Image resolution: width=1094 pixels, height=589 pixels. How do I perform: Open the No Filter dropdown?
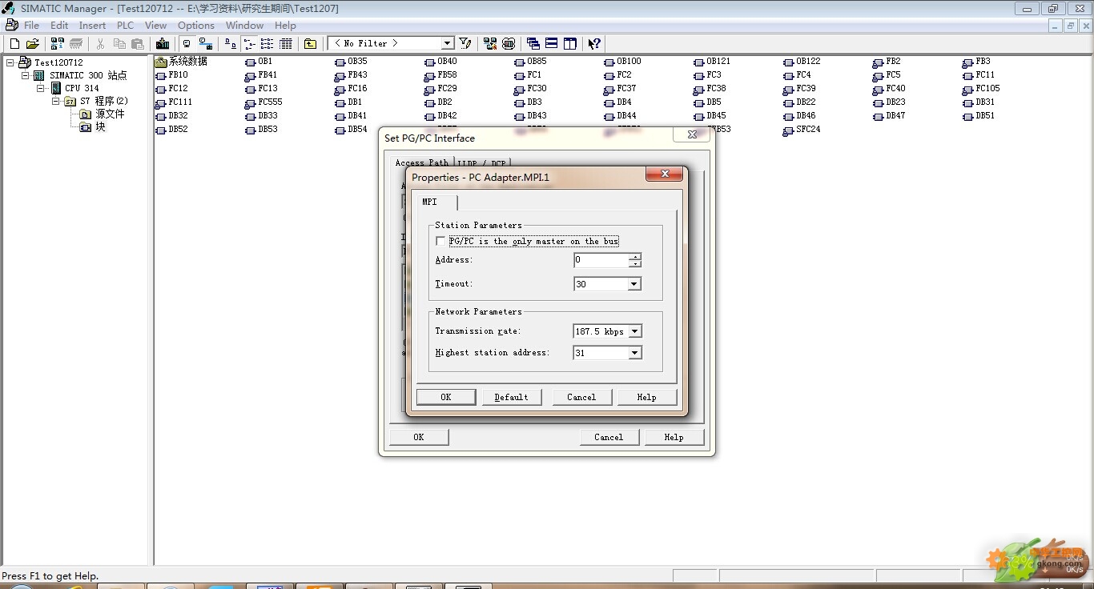pos(448,43)
